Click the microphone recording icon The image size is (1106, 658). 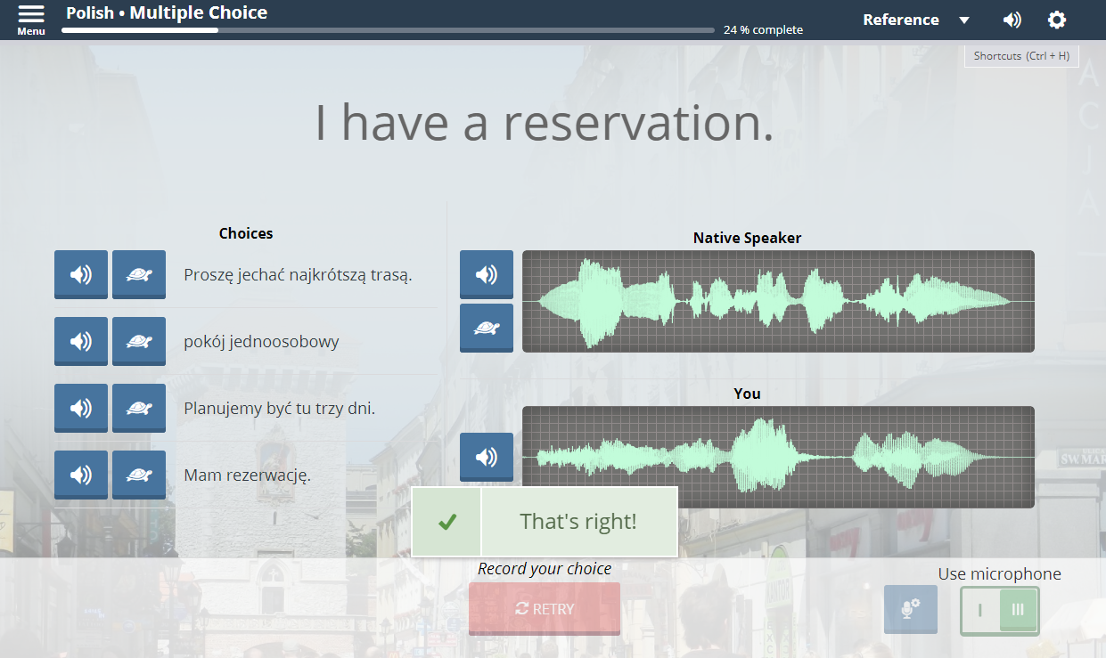coord(910,609)
